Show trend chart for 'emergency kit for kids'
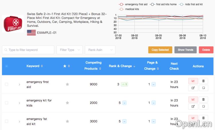This screenshot has height=130, width=215. pyautogui.click(x=193, y=99)
